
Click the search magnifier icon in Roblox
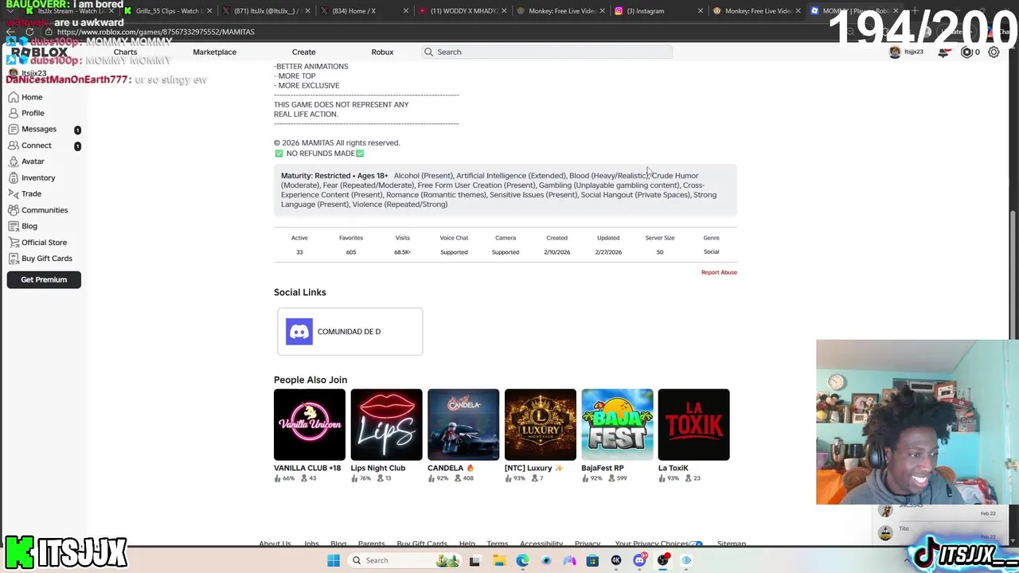click(428, 52)
